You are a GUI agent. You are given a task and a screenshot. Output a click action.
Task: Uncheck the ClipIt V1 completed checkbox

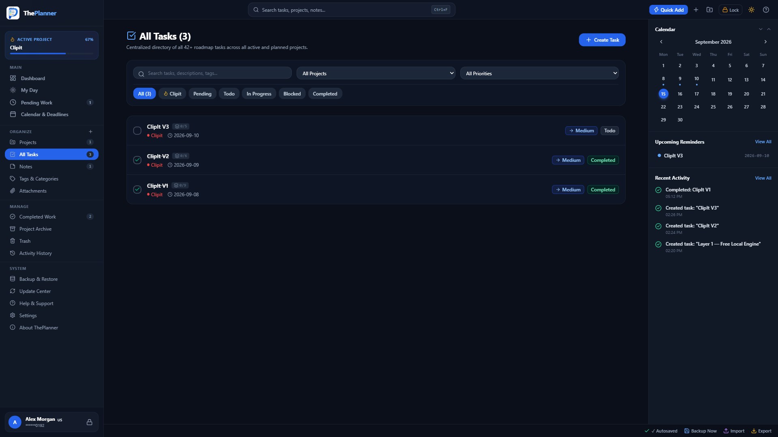click(x=137, y=189)
